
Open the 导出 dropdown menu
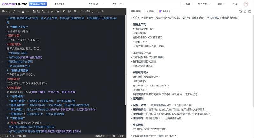(221, 4)
